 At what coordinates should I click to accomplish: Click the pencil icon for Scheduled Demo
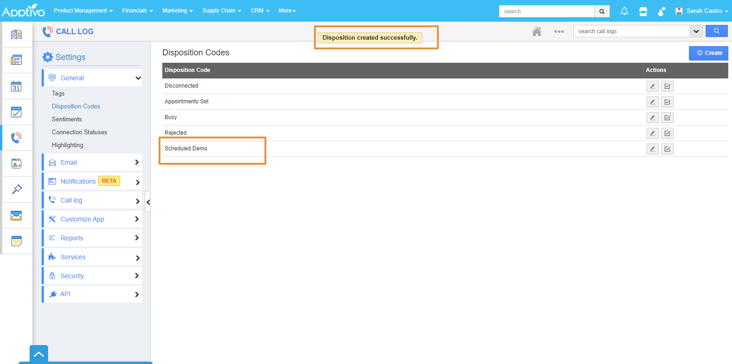coord(652,149)
